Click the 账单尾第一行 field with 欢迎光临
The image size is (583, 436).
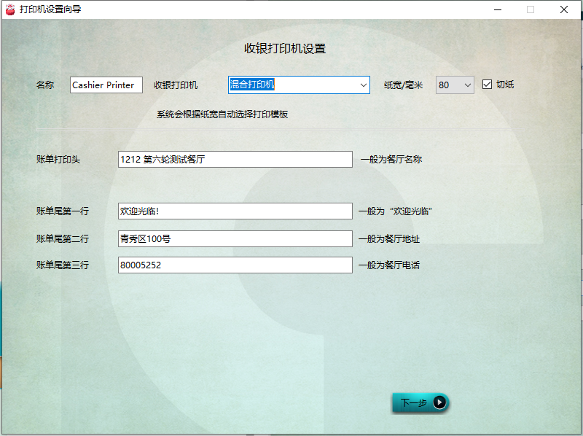[235, 211]
